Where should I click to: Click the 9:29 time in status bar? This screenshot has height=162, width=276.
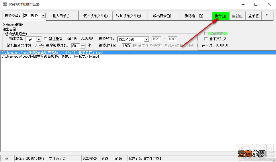[x=105, y=159]
